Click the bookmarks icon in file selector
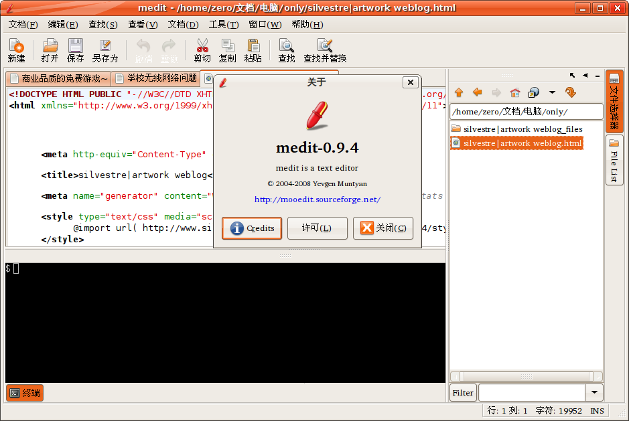 tap(534, 92)
